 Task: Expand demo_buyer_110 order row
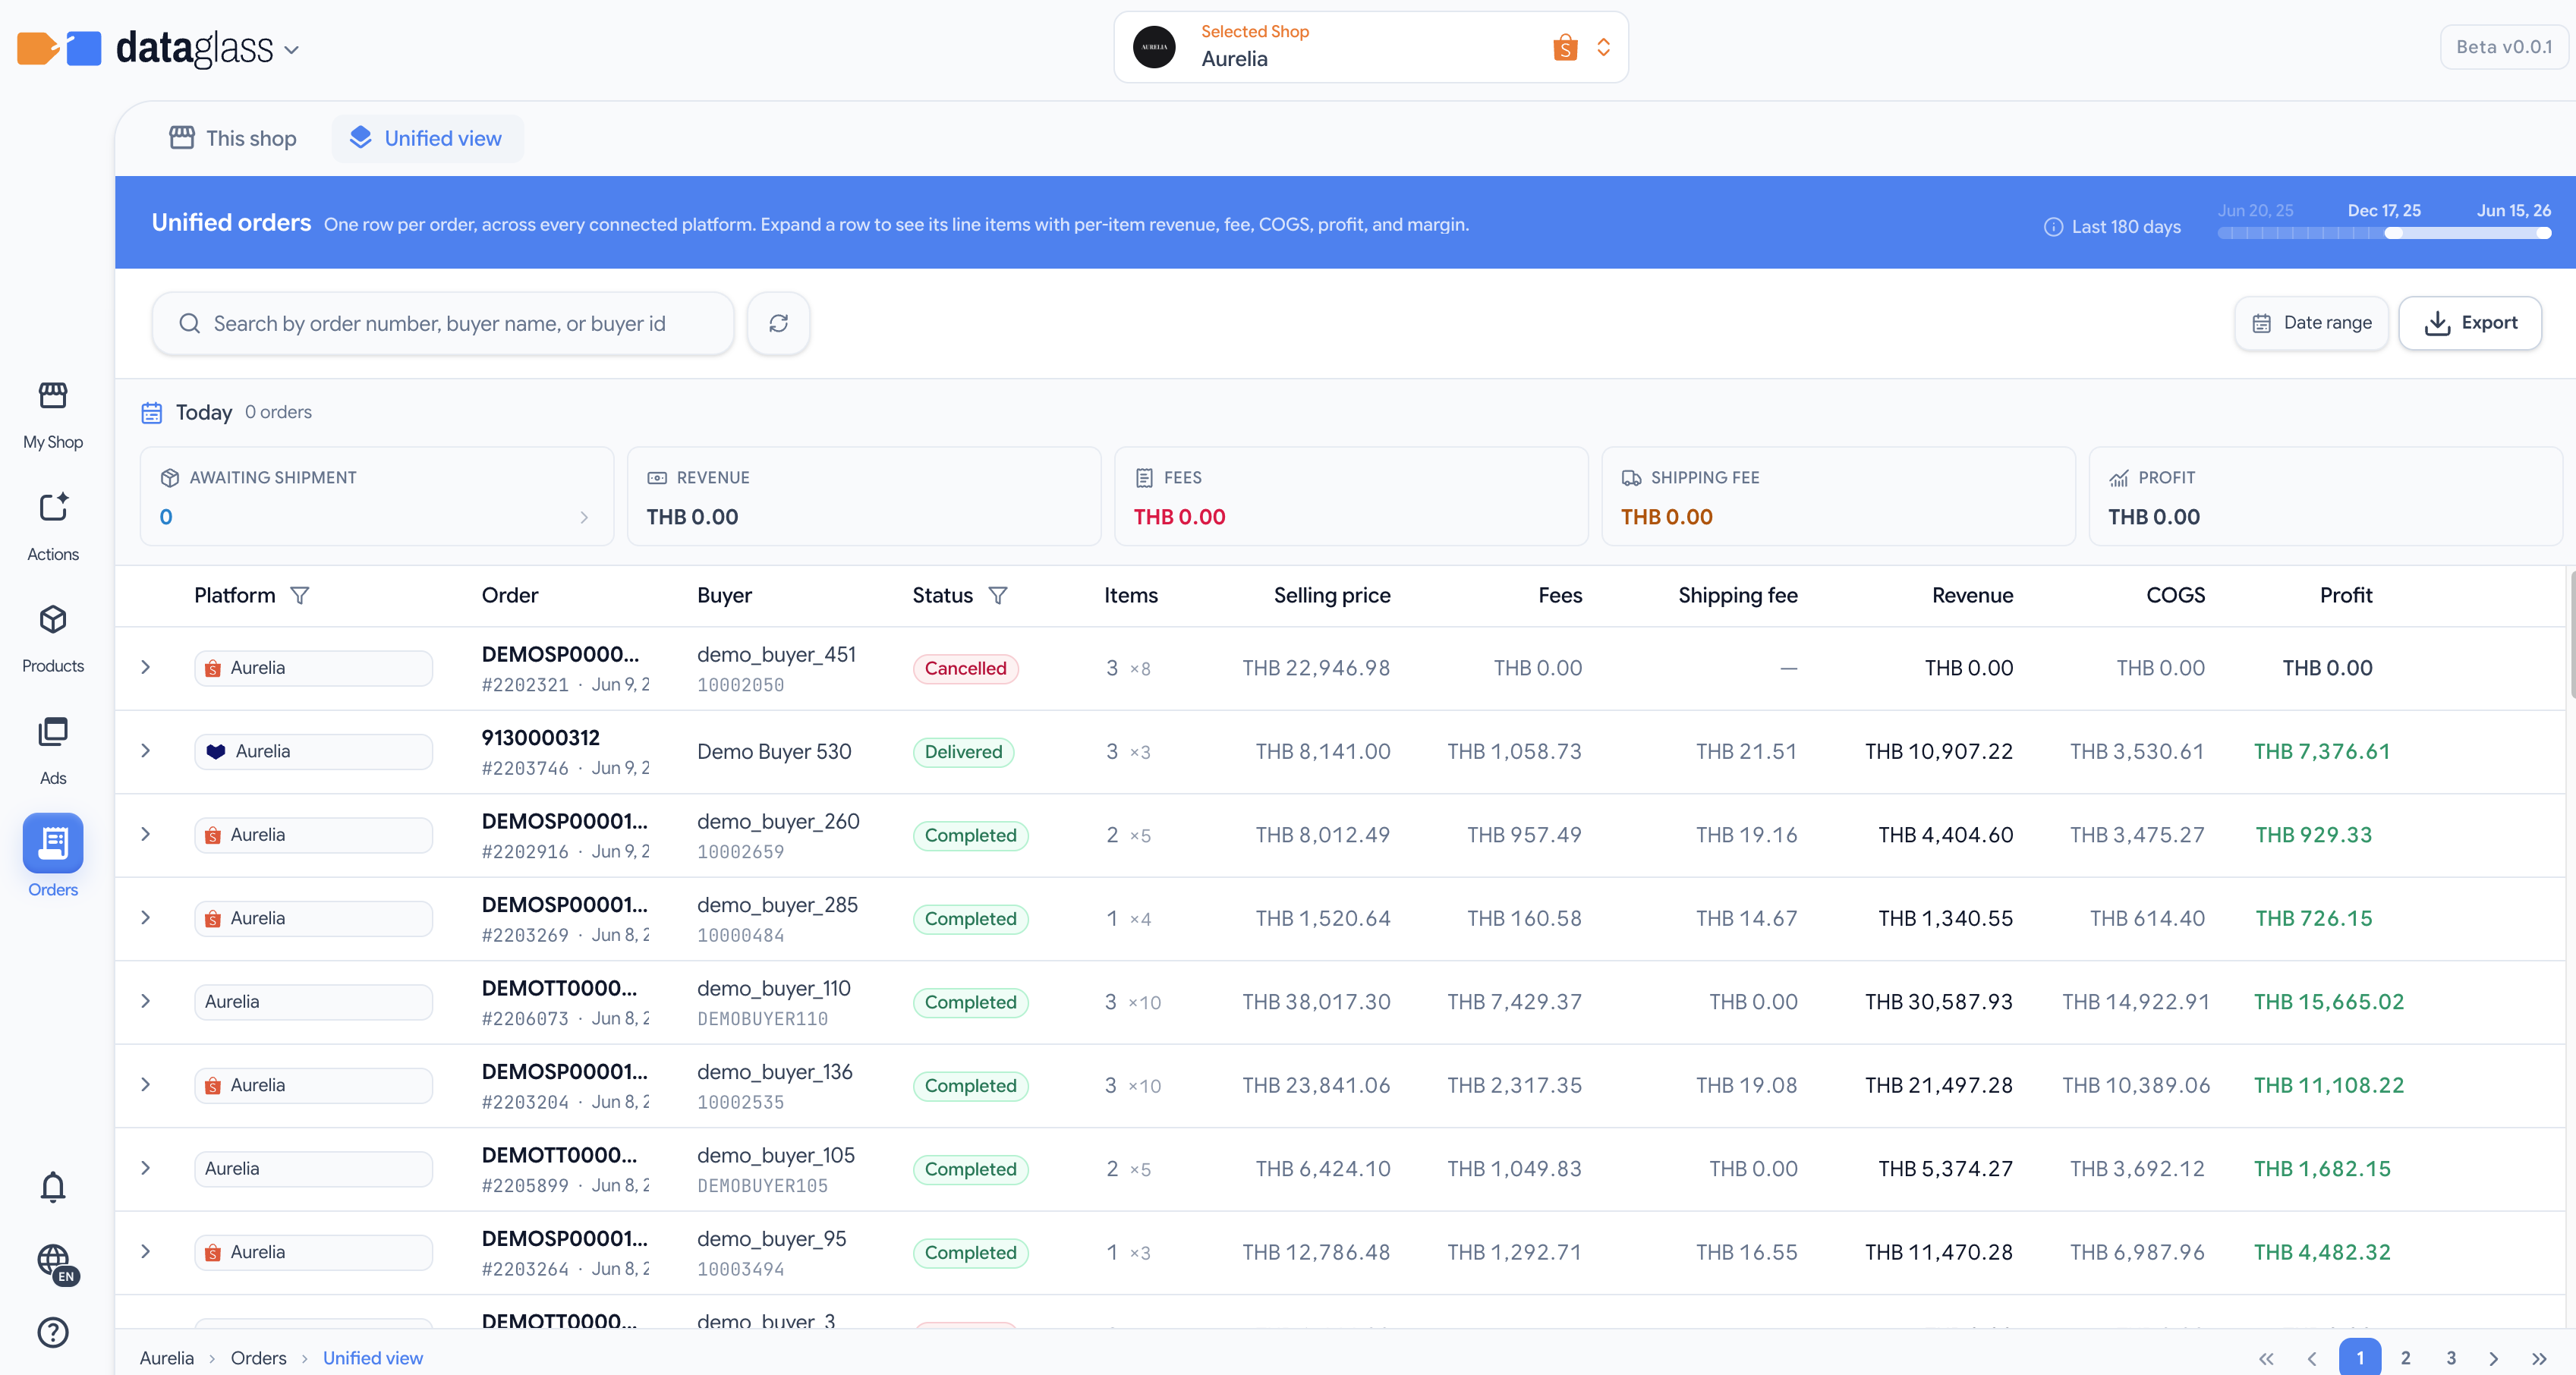click(146, 1002)
